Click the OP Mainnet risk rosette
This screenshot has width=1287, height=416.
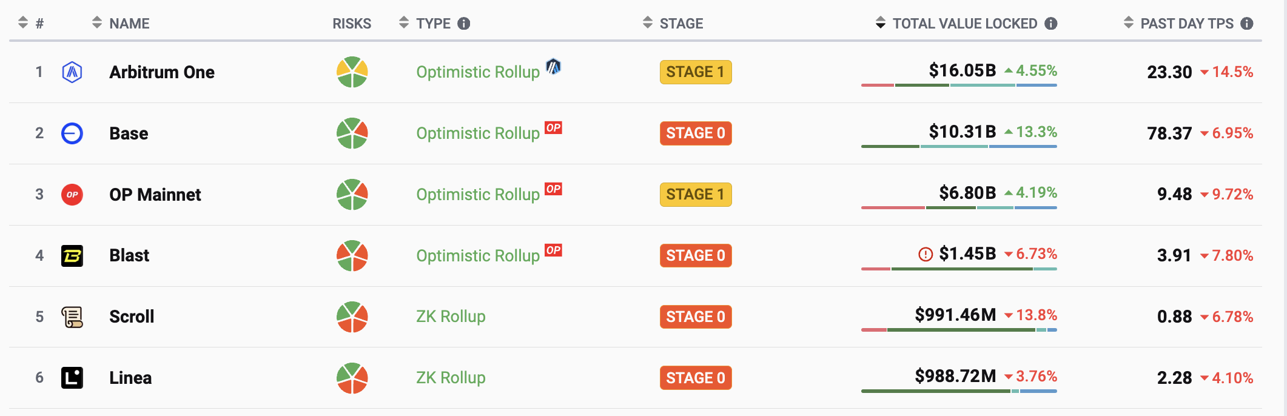coord(352,195)
